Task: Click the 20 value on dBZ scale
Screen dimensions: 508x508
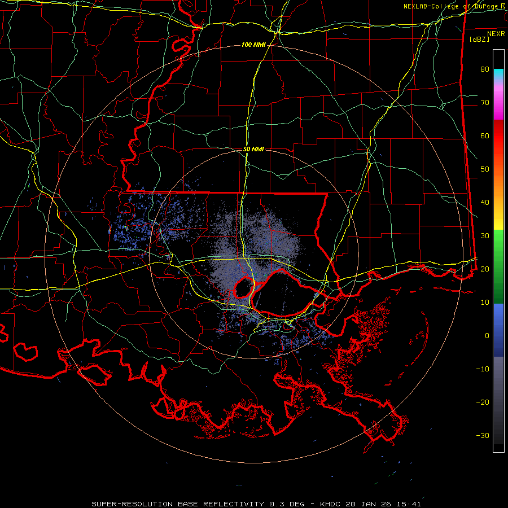Action: (485, 269)
